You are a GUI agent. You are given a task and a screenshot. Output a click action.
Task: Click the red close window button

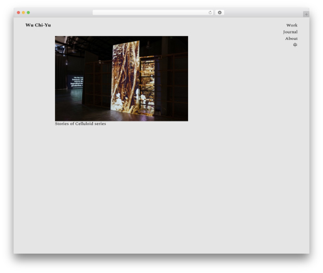click(19, 12)
